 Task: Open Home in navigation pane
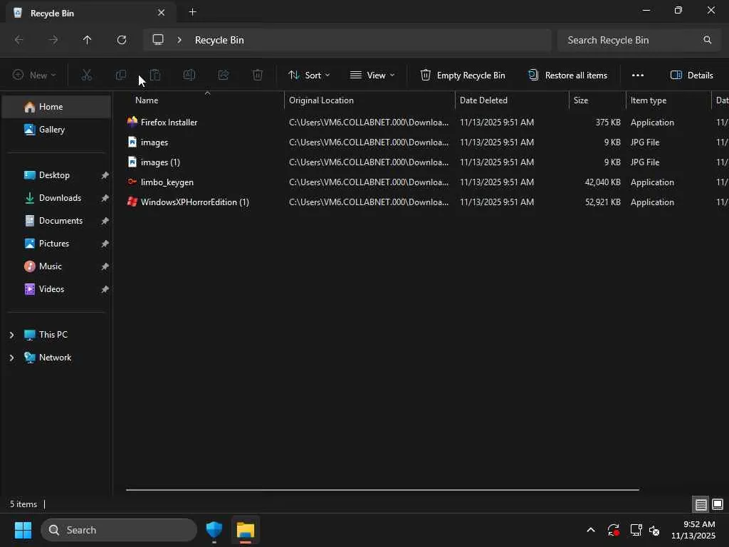[57, 107]
